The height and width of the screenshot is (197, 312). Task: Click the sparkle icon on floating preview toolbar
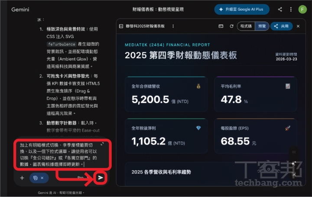[294, 163]
